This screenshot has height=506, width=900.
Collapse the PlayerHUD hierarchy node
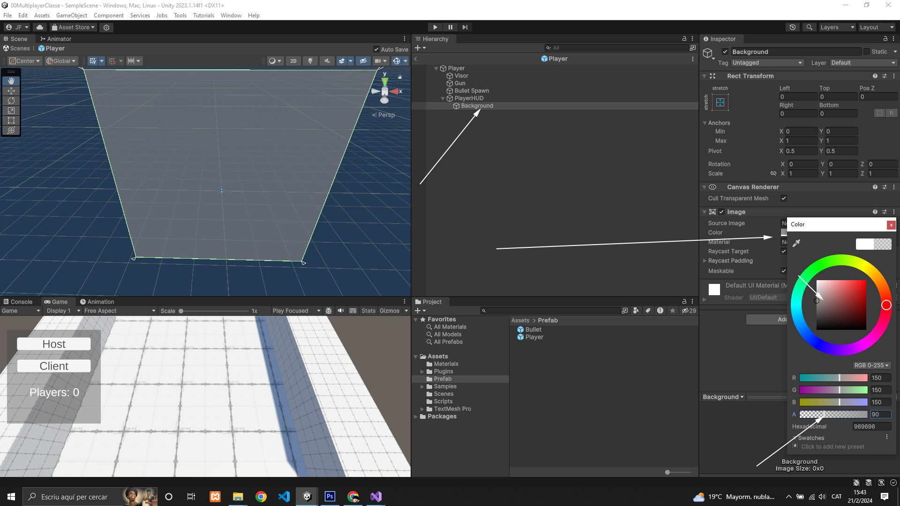coord(442,98)
